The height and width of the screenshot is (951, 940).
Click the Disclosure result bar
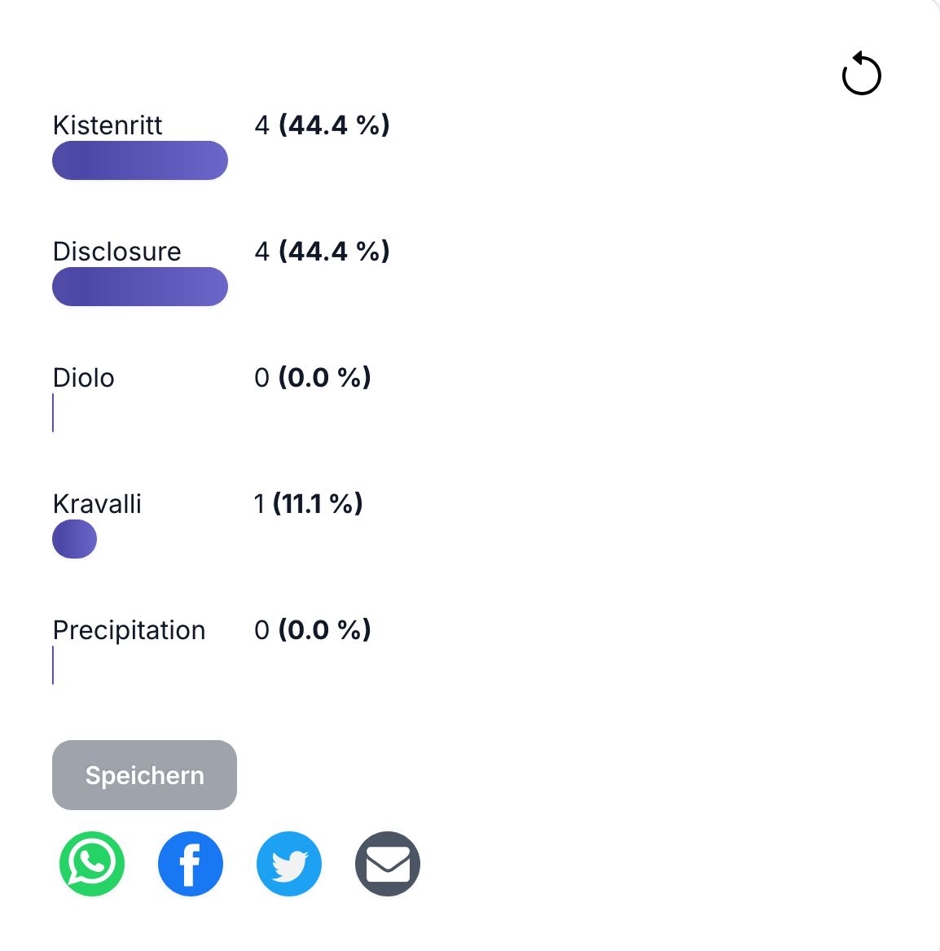pos(140,287)
